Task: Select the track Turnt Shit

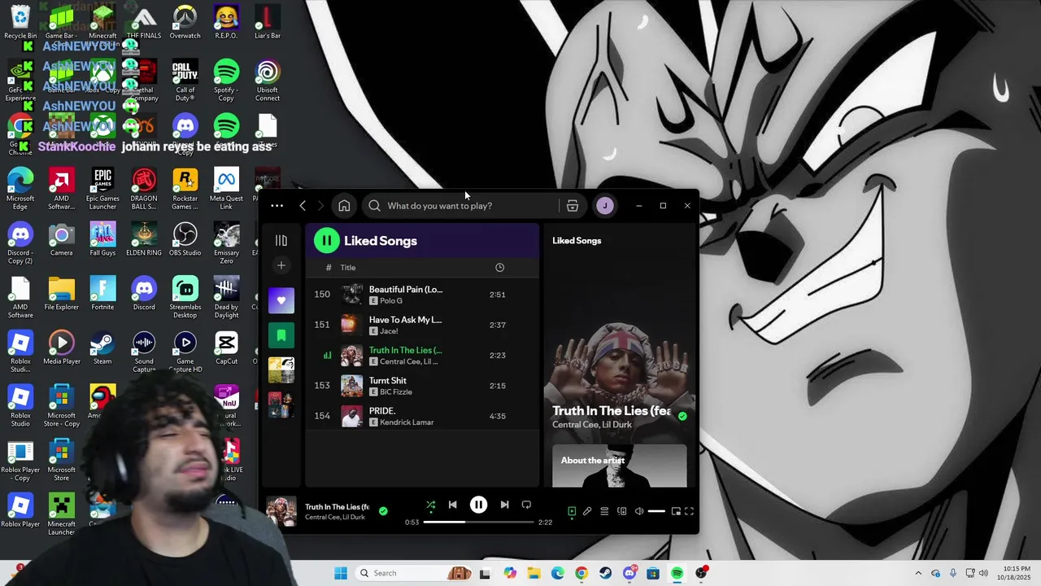Action: [421, 386]
